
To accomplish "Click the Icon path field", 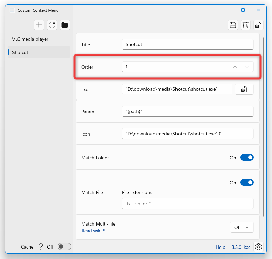I will [188, 134].
